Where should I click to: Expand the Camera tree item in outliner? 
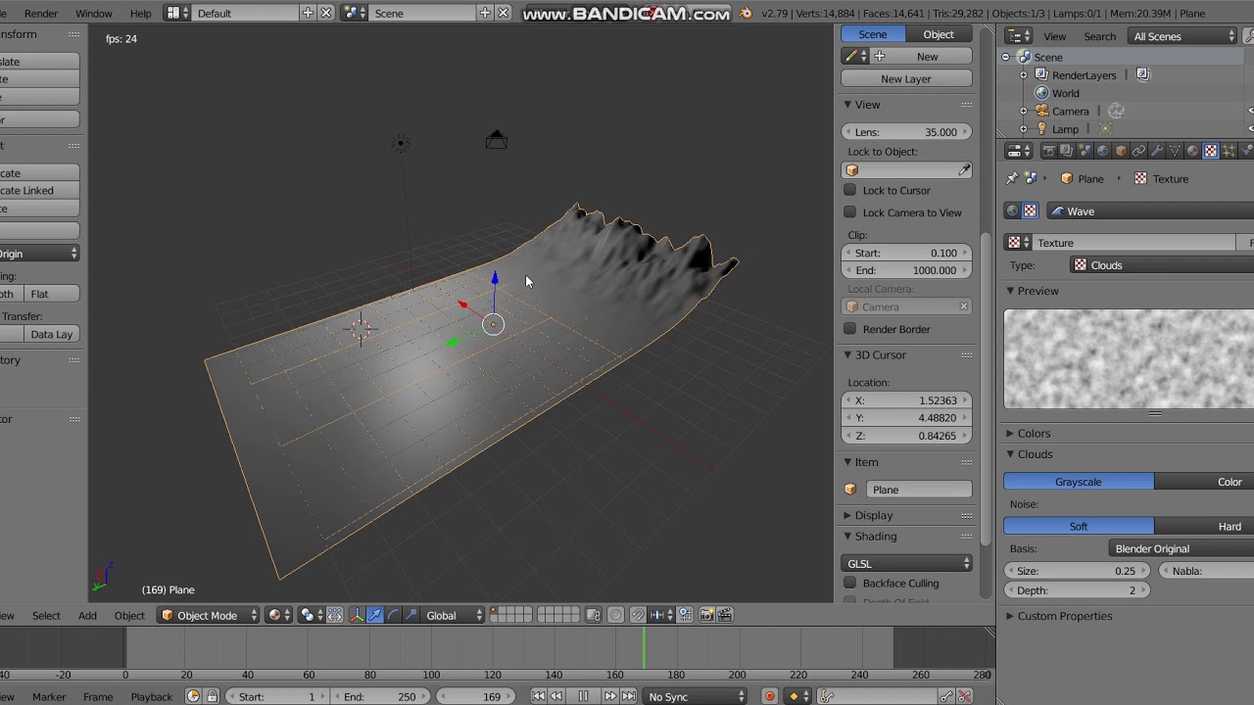pyautogui.click(x=1024, y=111)
